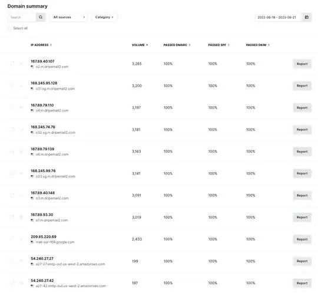Click the flag icon beside a27-27.smtp-out.us-west-2.amazonses.com
The width and height of the screenshot is (318, 293).
(32, 264)
